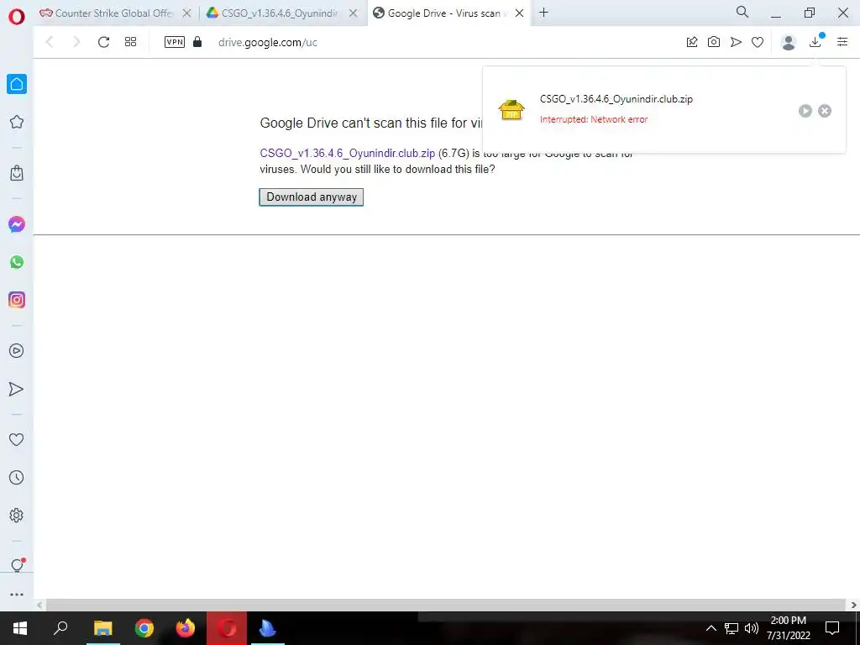Click the scrollbar left arrow

39,605
